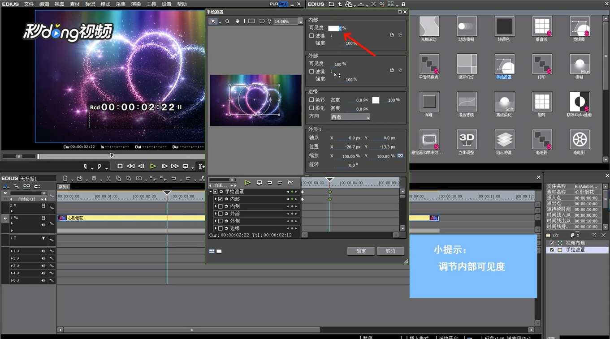
Task: Pick the zoom magnifier tool in mask dialog
Action: pyautogui.click(x=227, y=21)
